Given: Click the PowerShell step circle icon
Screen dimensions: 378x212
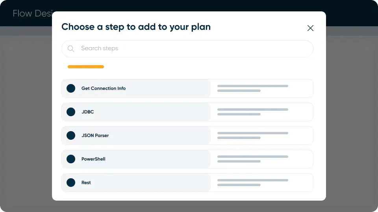Looking at the screenshot, I should (x=71, y=159).
